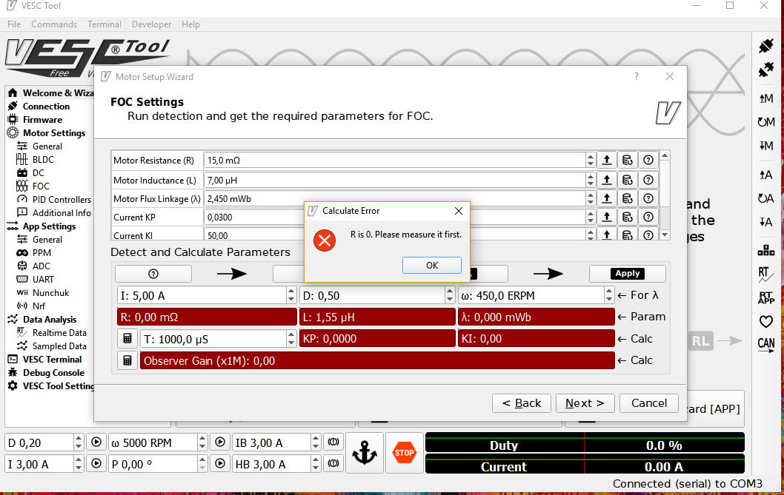
Task: Adjust the I: 5,00 A spinner arrows
Action: (290, 295)
